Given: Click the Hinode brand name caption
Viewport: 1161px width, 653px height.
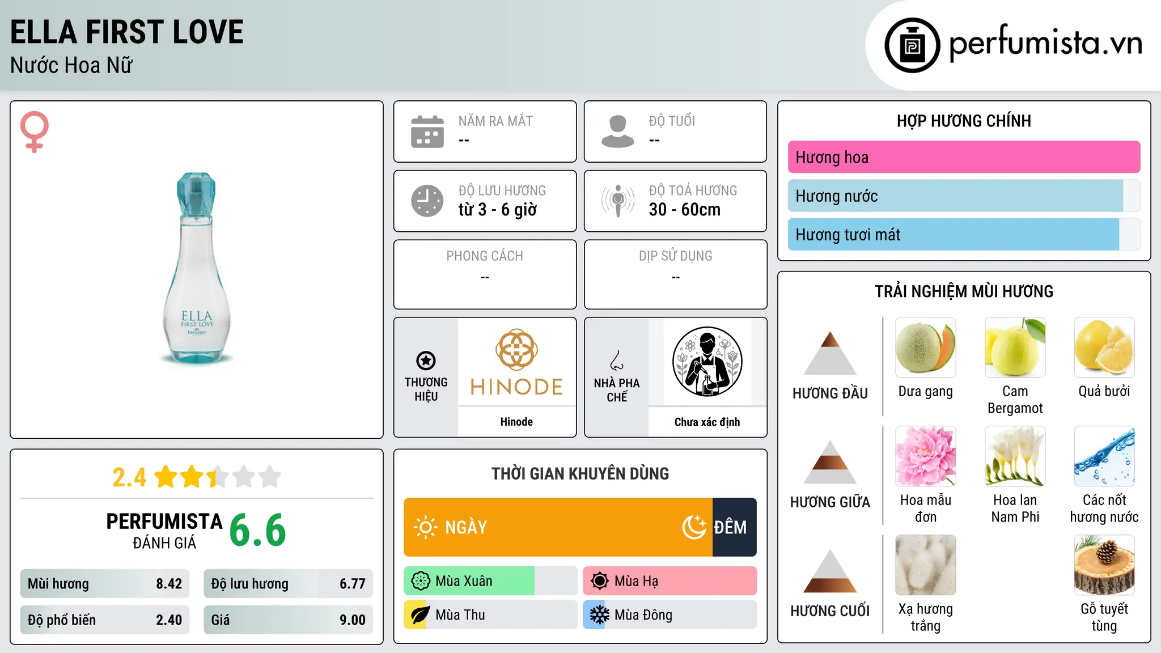Looking at the screenshot, I should (516, 422).
